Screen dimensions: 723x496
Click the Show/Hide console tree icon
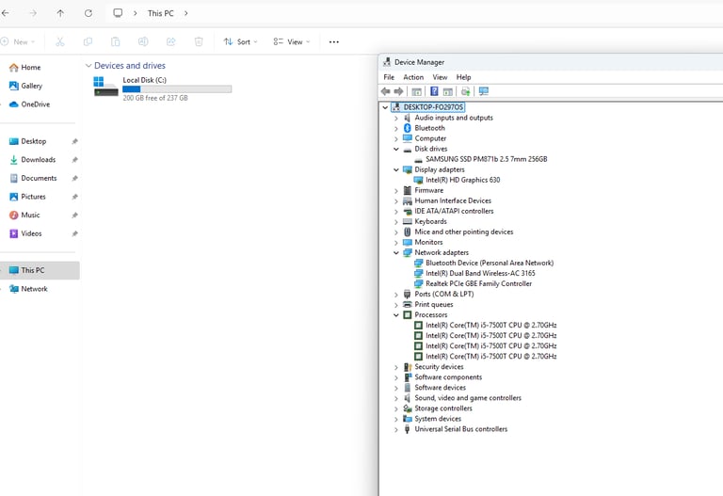point(416,91)
